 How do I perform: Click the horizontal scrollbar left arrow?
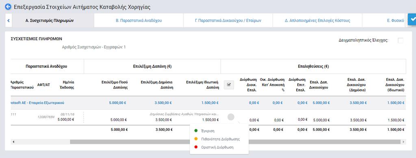pos(13,142)
